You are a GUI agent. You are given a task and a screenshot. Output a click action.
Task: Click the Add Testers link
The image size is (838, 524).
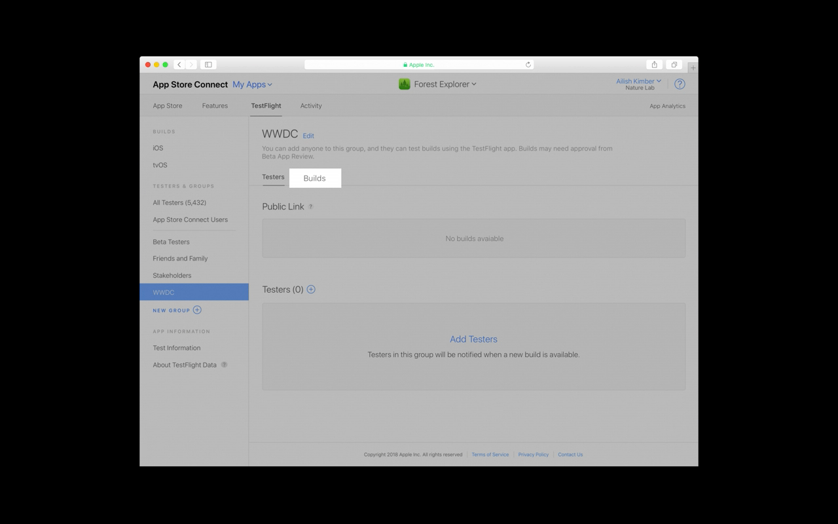473,339
